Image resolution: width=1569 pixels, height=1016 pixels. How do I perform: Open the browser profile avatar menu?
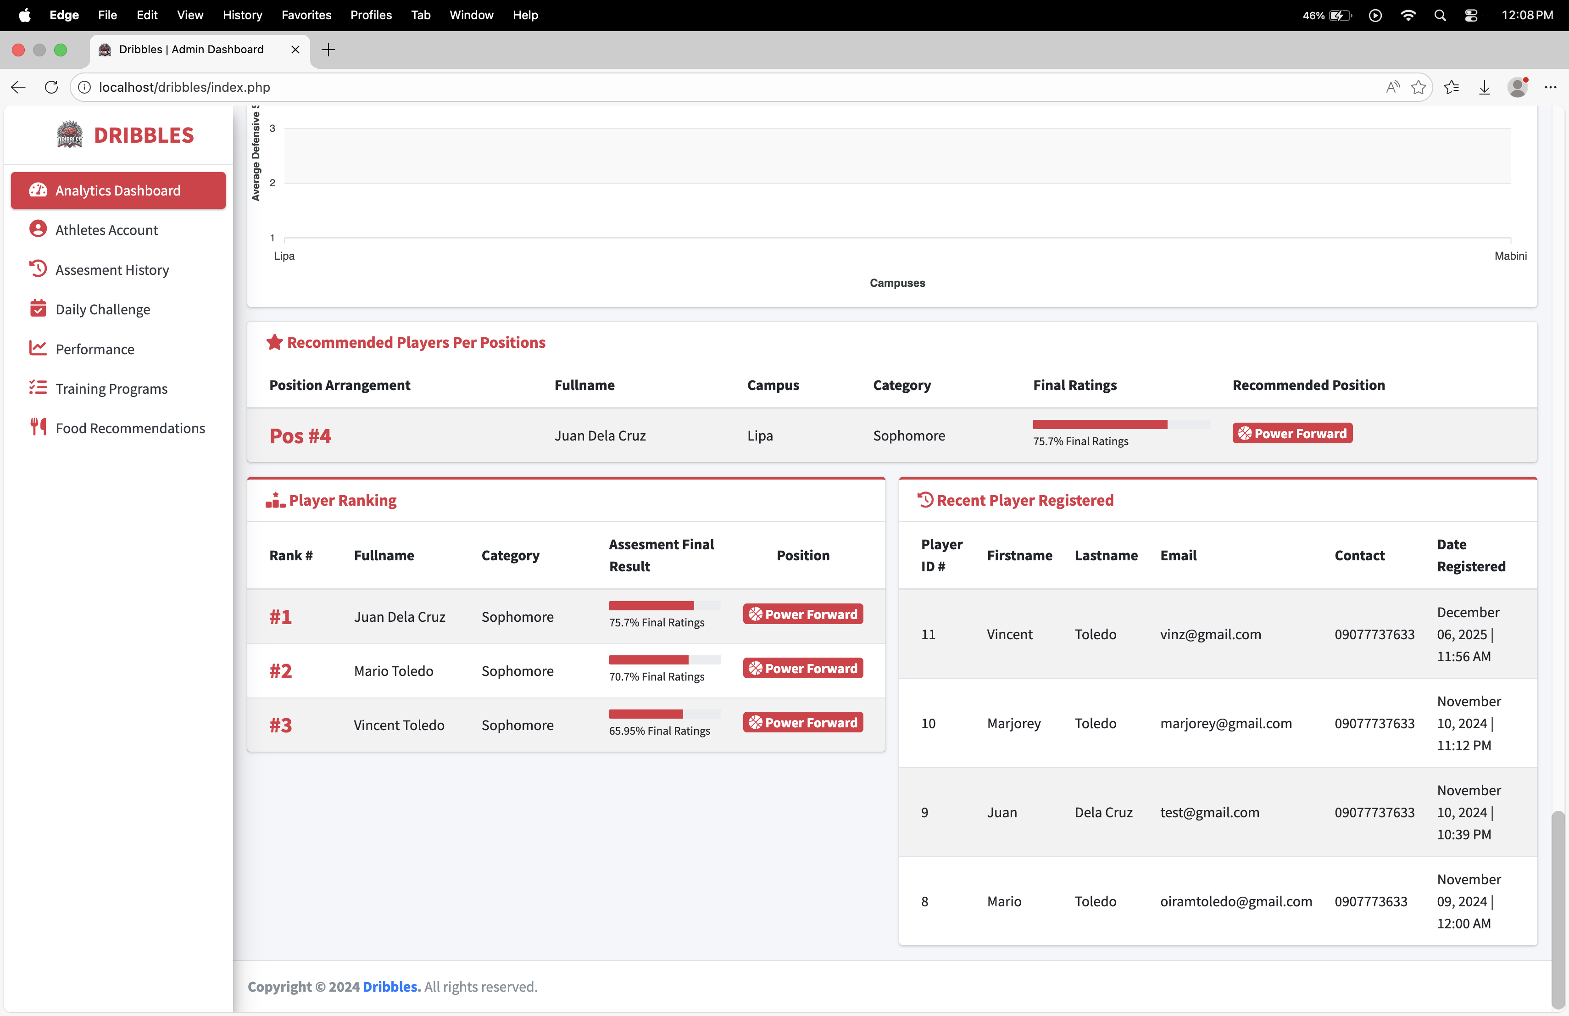pyautogui.click(x=1517, y=87)
